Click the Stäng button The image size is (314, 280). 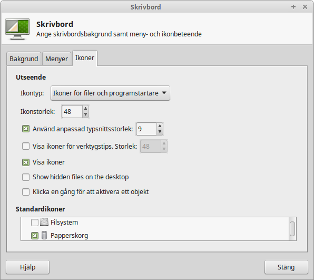[x=286, y=267]
